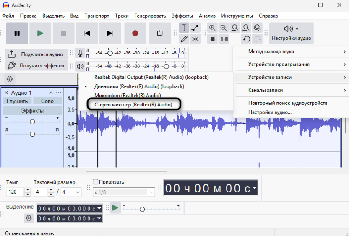Click the Undo arrow icon

pyautogui.click(x=246, y=39)
